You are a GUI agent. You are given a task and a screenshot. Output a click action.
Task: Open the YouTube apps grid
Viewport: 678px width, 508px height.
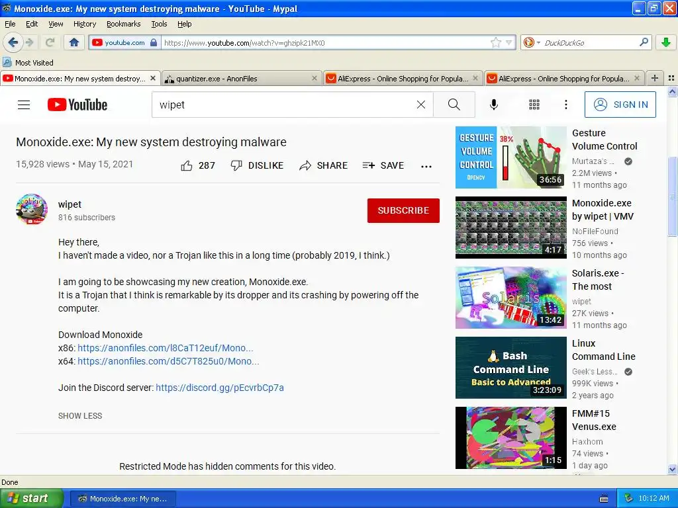[534, 105]
